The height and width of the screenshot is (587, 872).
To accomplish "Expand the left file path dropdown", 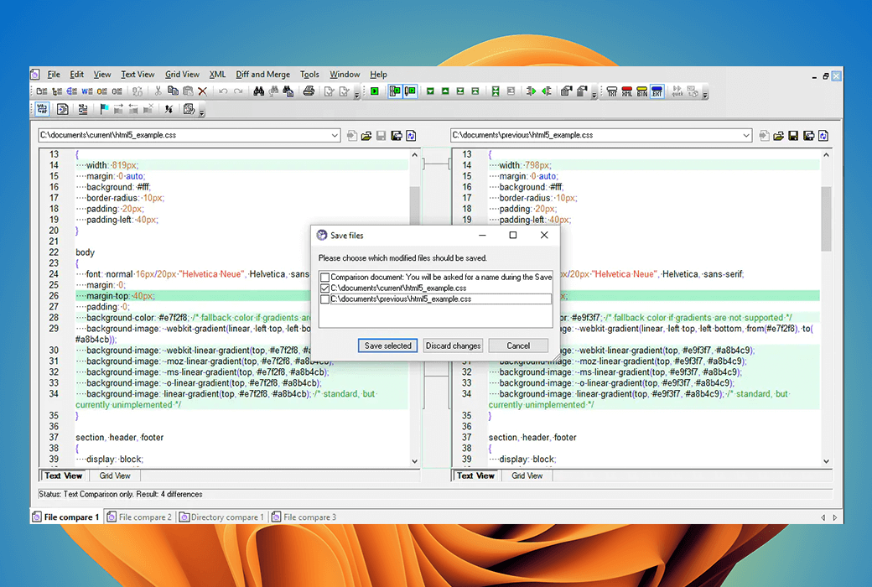I will [335, 135].
